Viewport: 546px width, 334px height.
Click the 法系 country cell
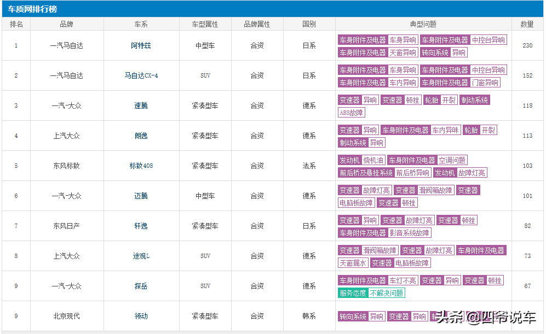pyautogui.click(x=309, y=166)
